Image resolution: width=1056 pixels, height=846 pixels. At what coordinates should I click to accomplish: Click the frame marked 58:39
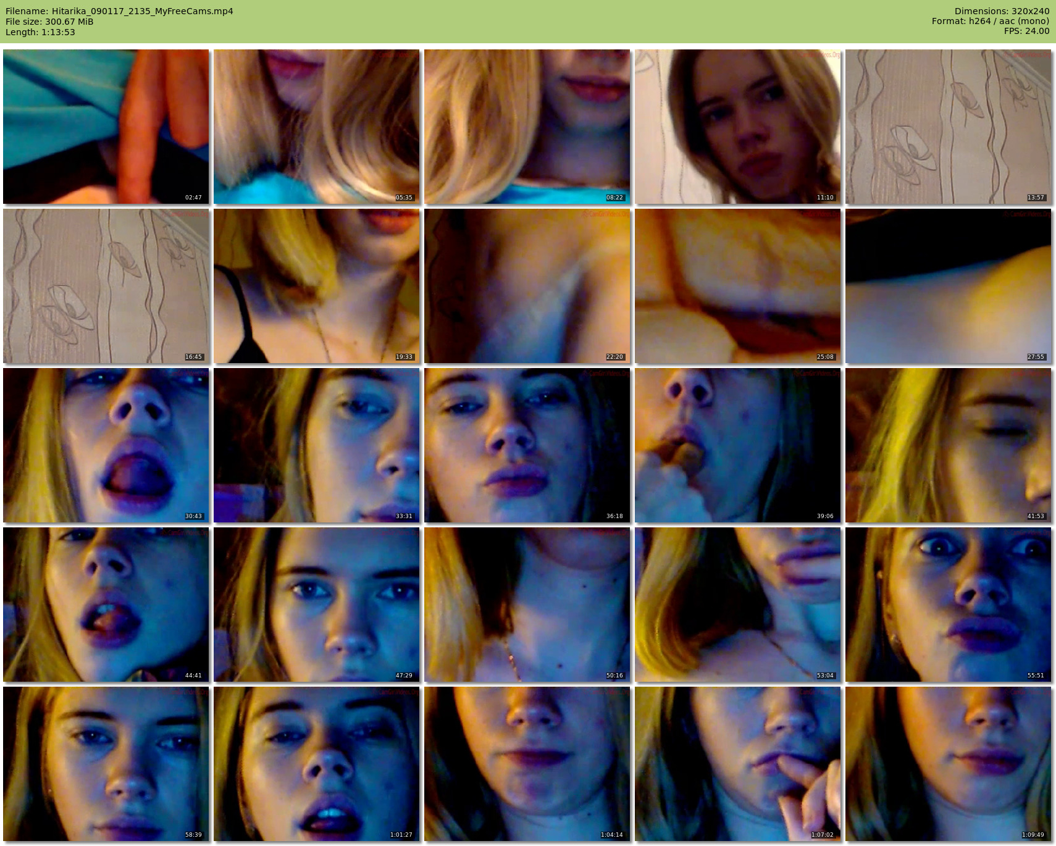[x=106, y=764]
